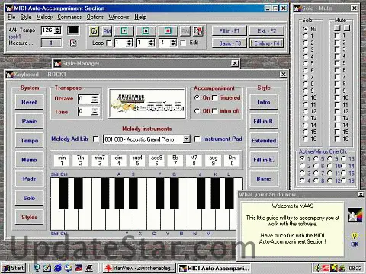Click the tempo value input field
This screenshot has width=366, height=274.
pyautogui.click(x=48, y=30)
